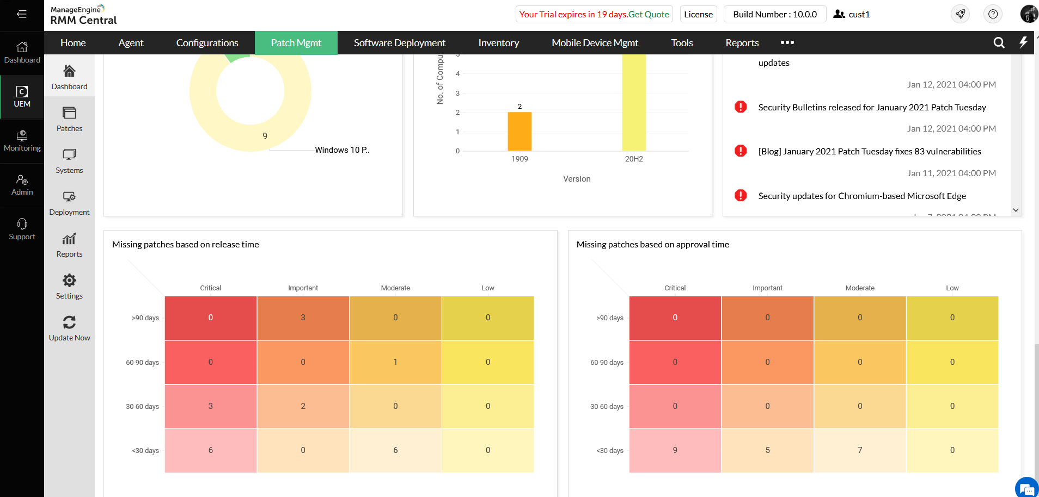1039x497 pixels.
Task: Click the 1909 version orange bar
Action: 519,132
